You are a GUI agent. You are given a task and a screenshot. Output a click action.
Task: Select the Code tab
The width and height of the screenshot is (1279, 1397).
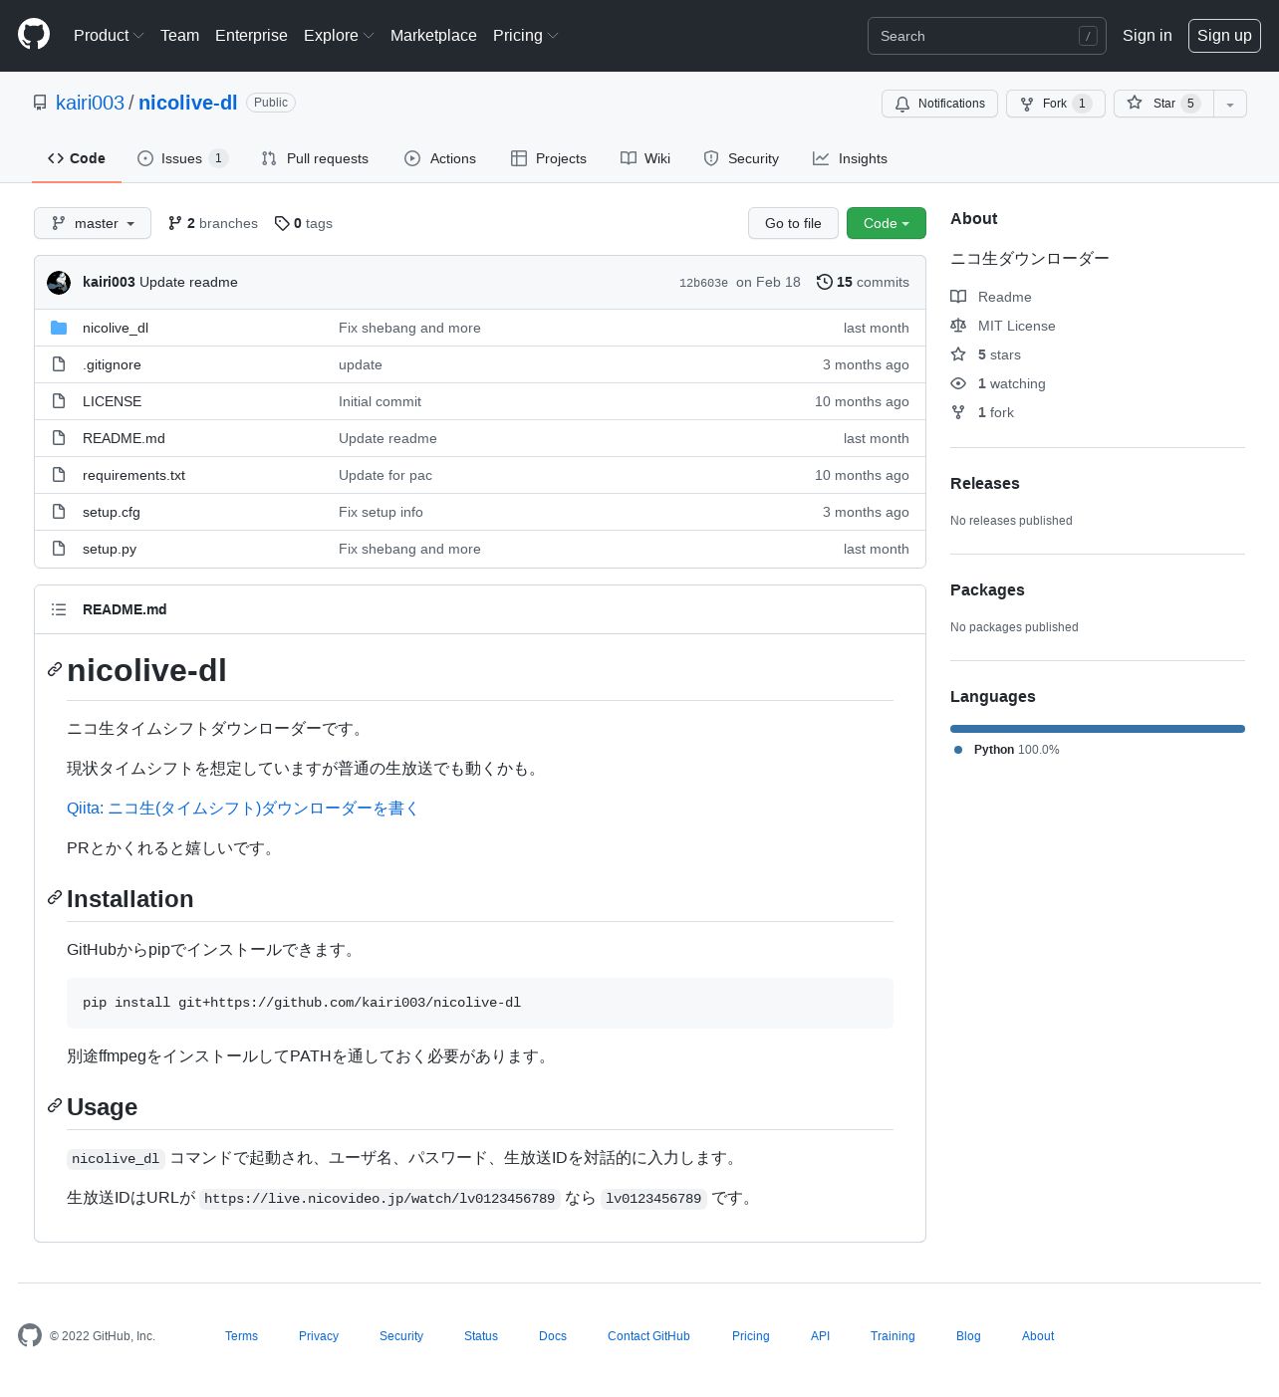(x=77, y=158)
